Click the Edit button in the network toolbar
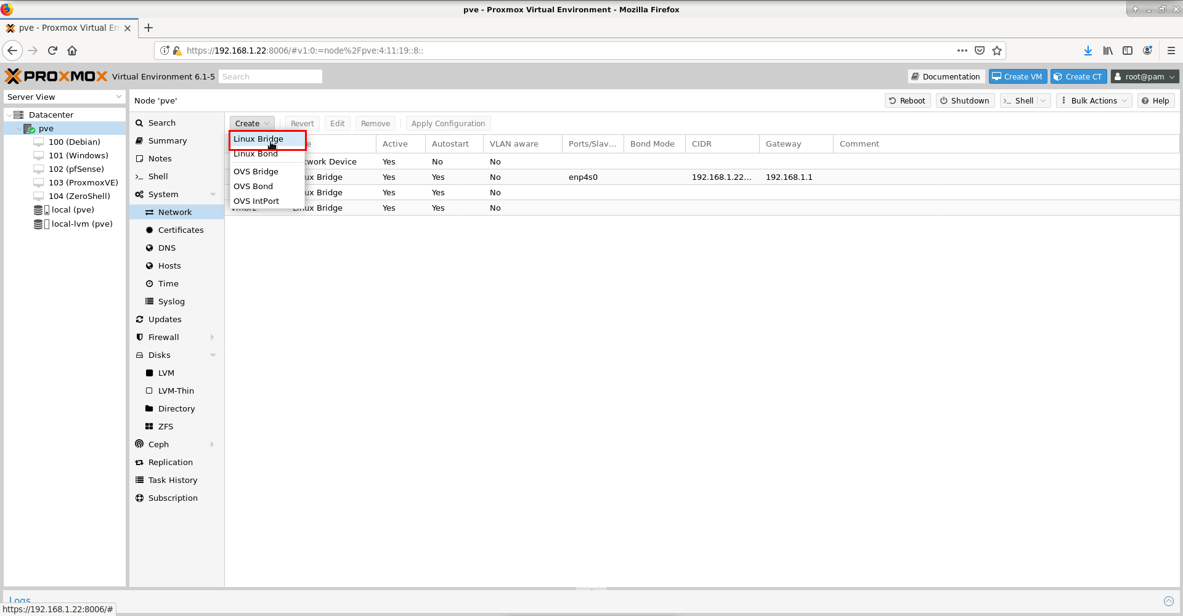This screenshot has width=1183, height=616. [337, 124]
